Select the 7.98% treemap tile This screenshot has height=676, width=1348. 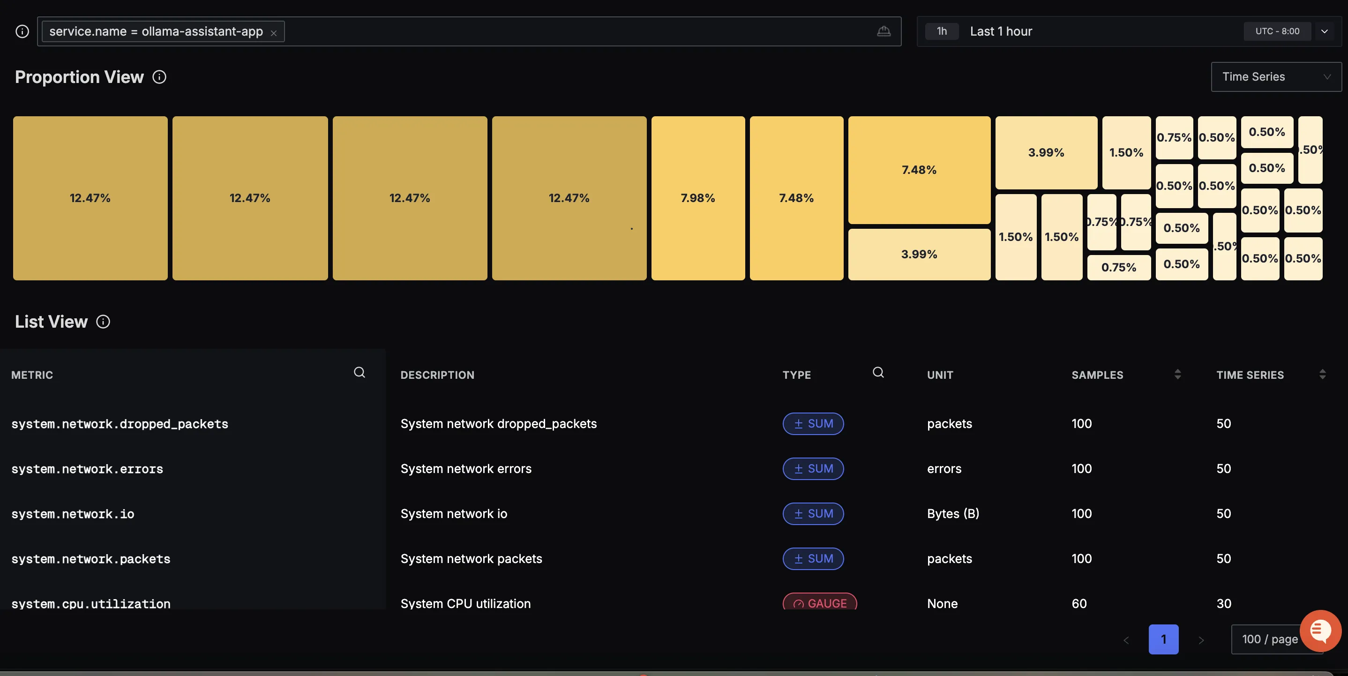tap(697, 198)
